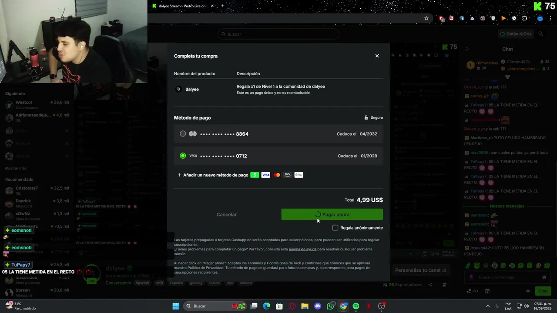Open OBS Studio from the taskbar
This screenshot has width=557, height=313.
coord(382,306)
